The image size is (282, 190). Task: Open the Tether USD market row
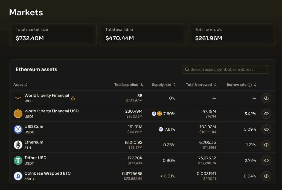pos(143,160)
